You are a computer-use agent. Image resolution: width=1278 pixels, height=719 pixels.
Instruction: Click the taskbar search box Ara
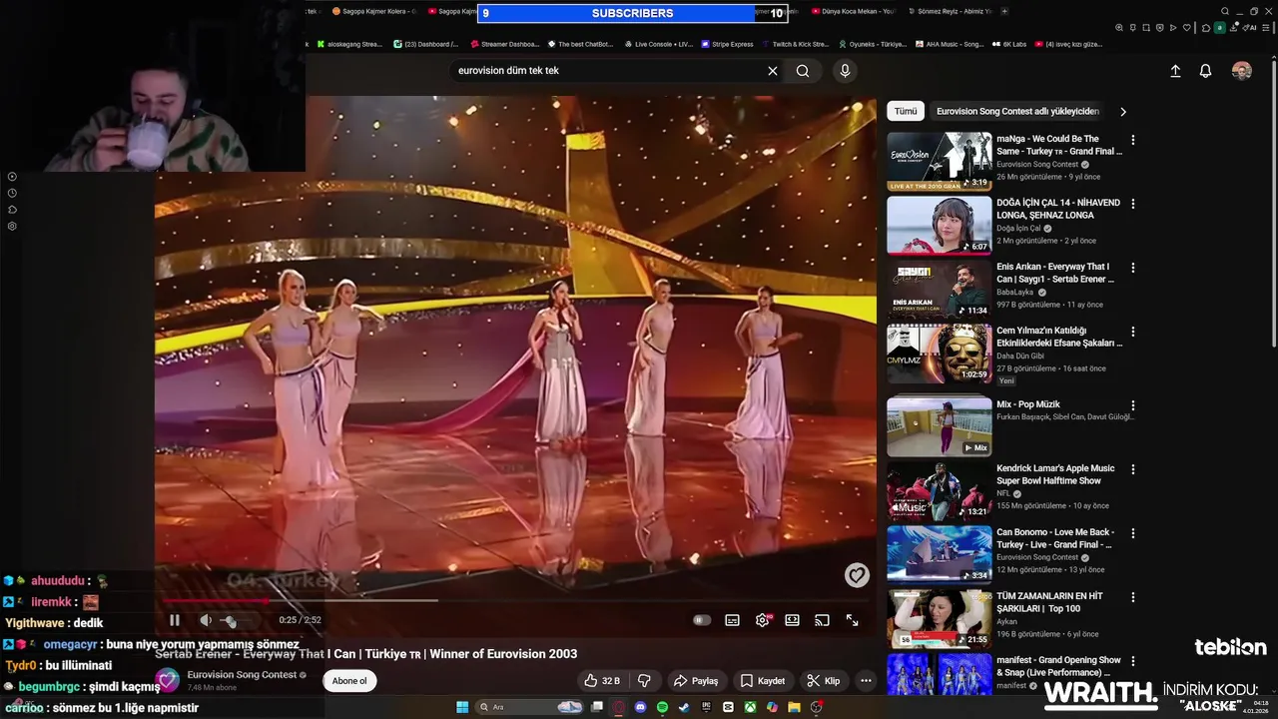point(530,707)
